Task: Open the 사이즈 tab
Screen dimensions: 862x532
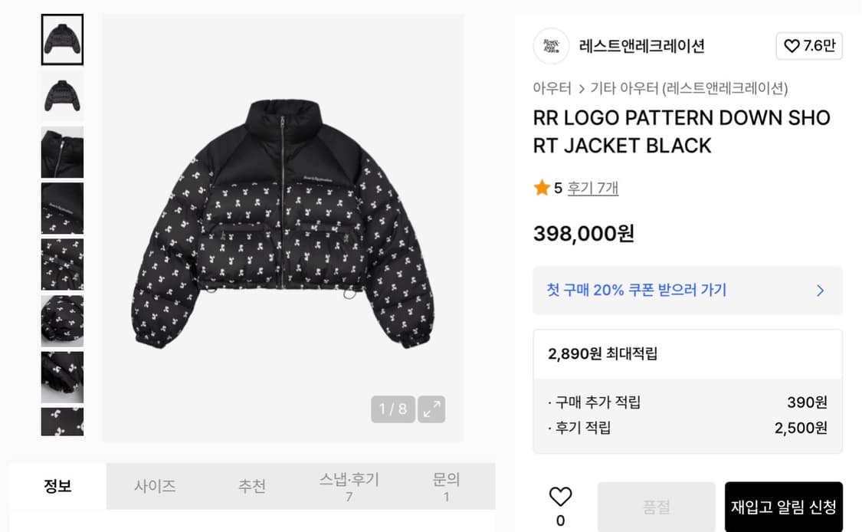Action: pos(155,486)
